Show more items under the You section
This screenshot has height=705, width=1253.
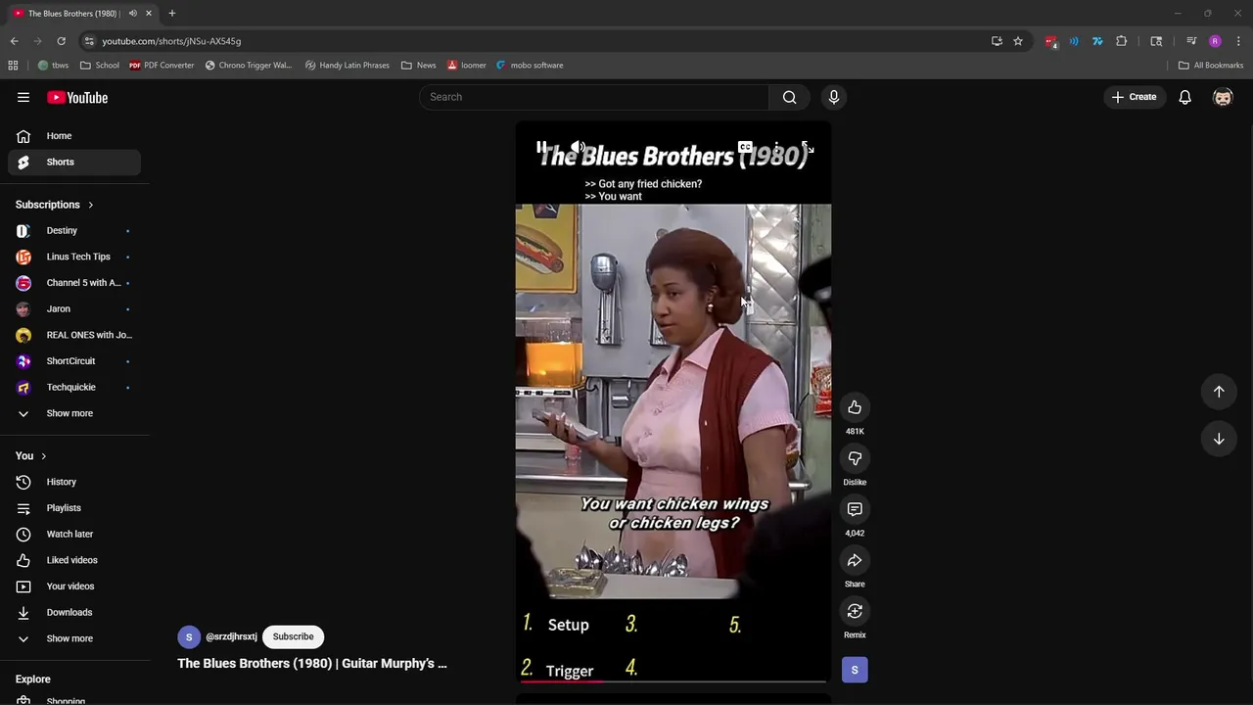(74, 638)
